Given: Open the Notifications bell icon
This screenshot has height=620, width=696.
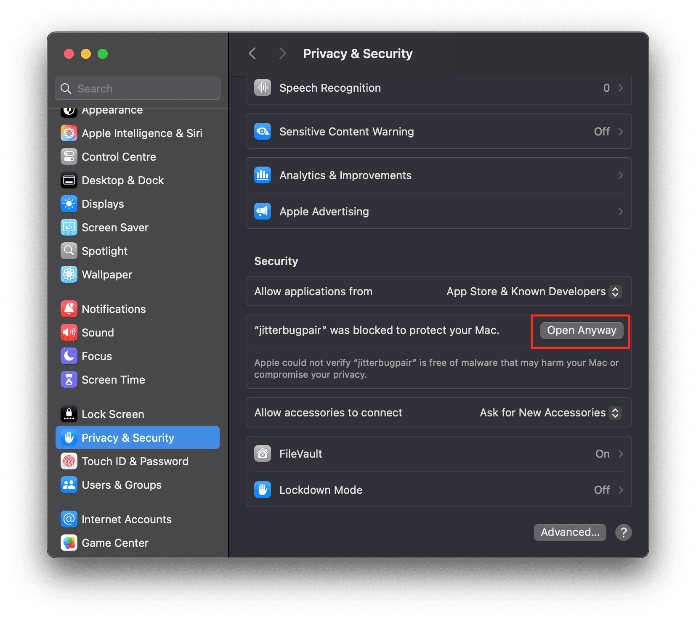Looking at the screenshot, I should coord(69,309).
